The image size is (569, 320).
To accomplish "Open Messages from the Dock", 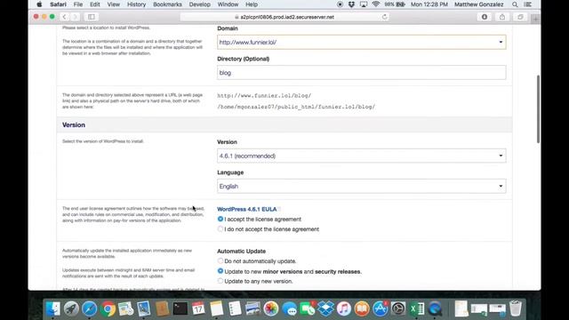I will tap(289, 308).
